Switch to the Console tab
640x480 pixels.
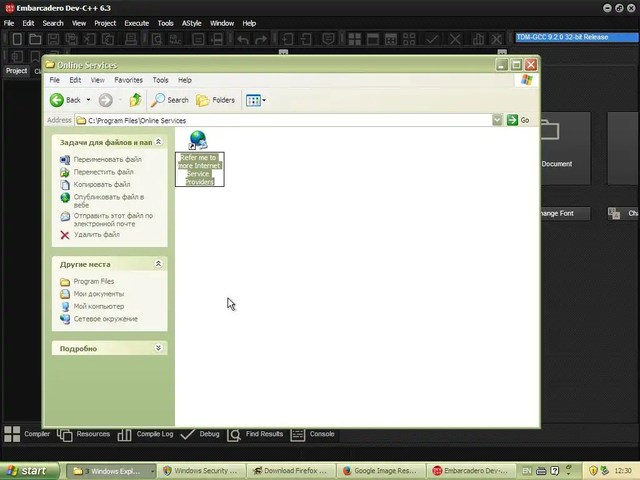(x=312, y=434)
